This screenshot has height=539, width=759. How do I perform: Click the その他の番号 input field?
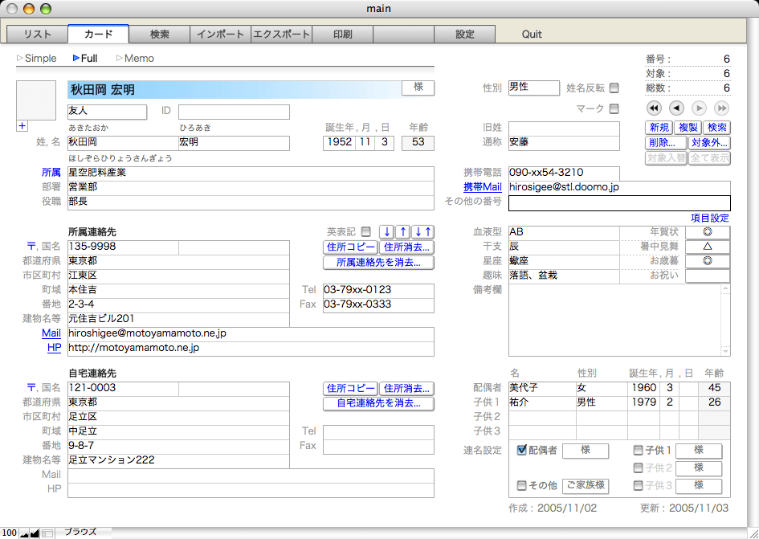tap(619, 203)
